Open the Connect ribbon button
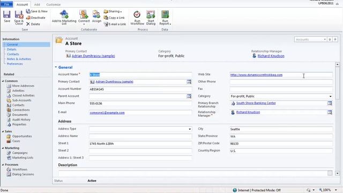 point(84,17)
